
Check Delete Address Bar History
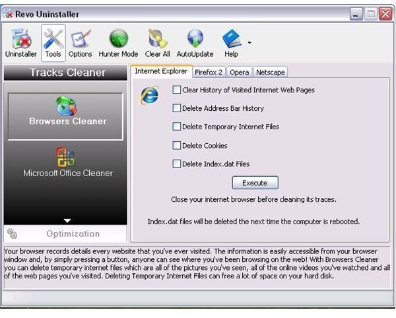(176, 108)
